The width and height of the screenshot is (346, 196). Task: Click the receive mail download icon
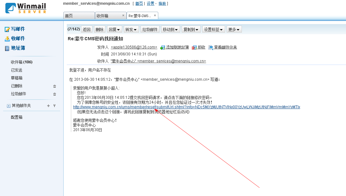tap(7, 39)
